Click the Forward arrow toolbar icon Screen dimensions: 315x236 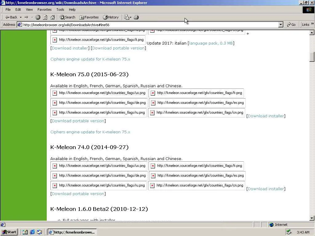[x=26, y=17]
